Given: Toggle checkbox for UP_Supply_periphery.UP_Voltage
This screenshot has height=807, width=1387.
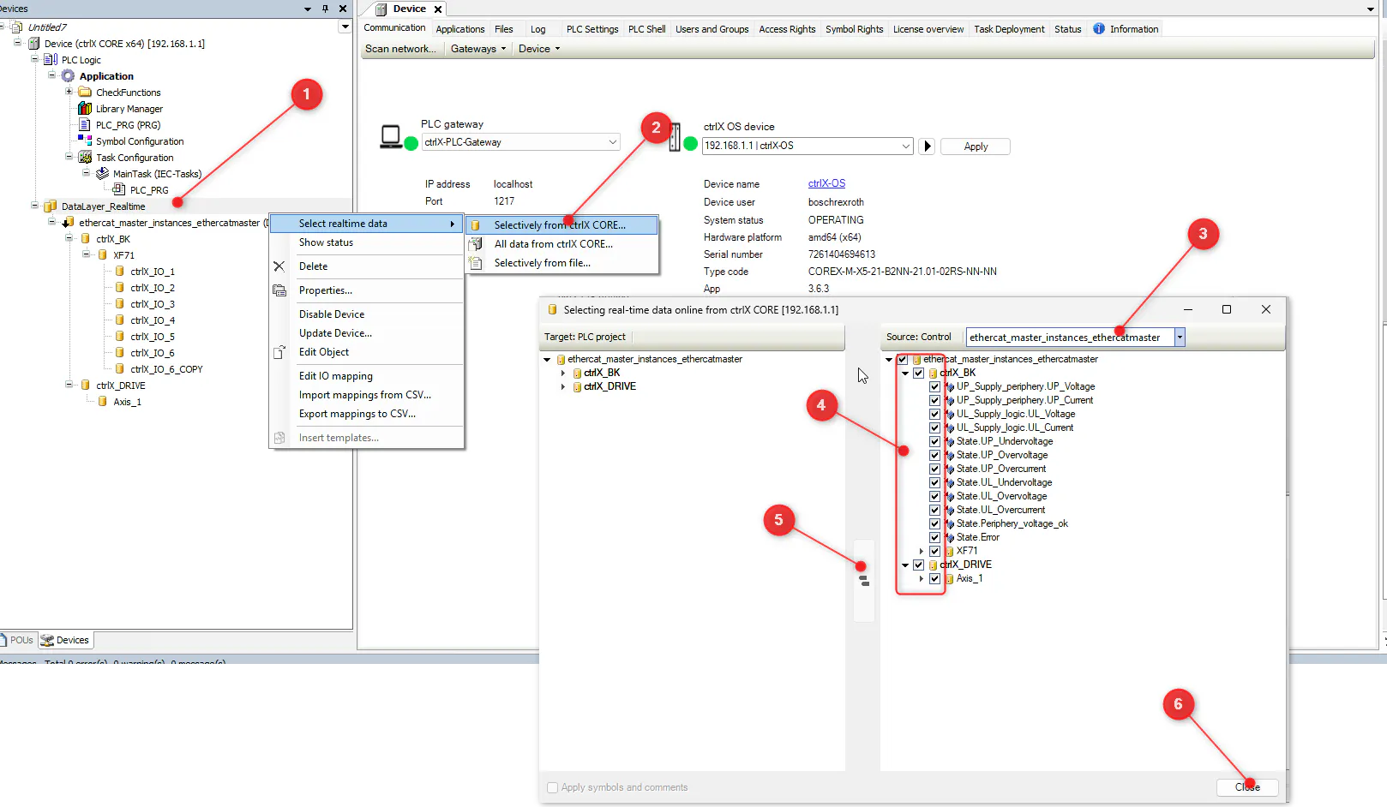Looking at the screenshot, I should (934, 386).
